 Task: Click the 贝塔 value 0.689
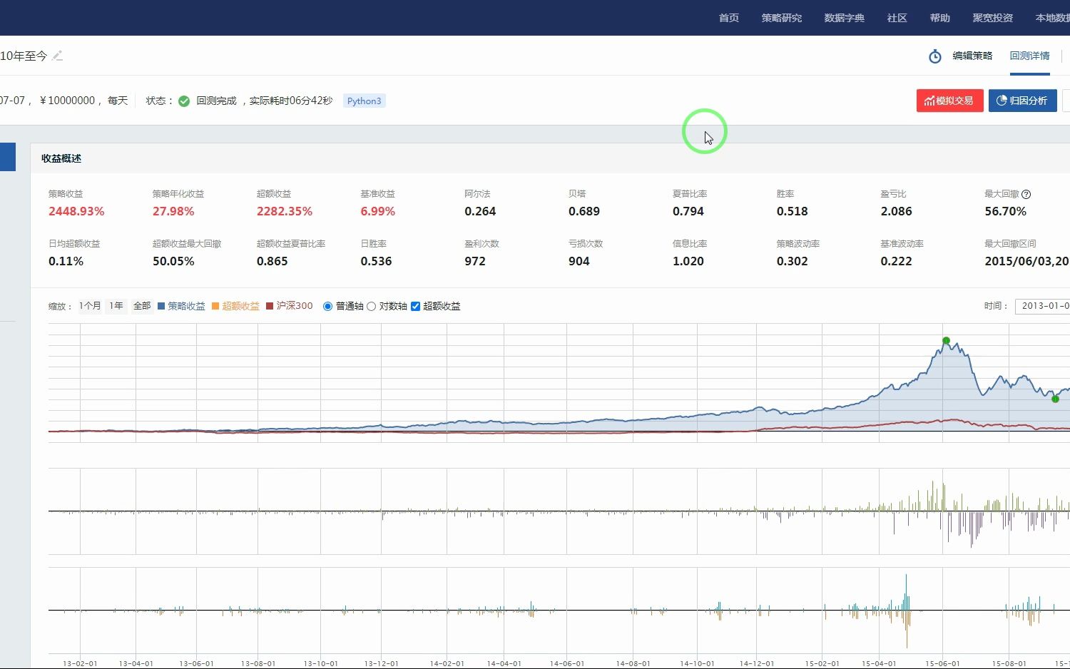click(584, 211)
